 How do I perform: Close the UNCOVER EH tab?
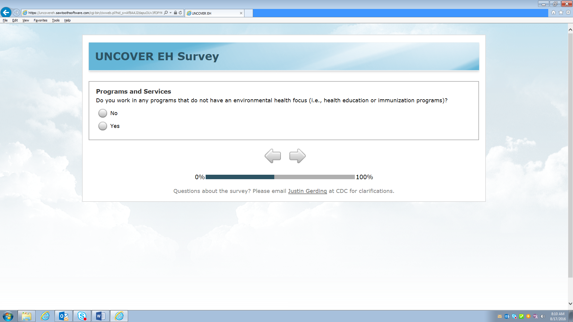(241, 13)
